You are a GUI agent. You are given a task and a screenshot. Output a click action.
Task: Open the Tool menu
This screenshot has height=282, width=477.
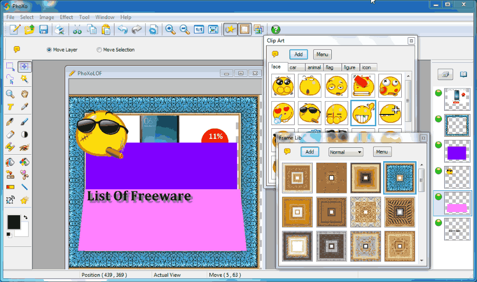click(x=84, y=17)
